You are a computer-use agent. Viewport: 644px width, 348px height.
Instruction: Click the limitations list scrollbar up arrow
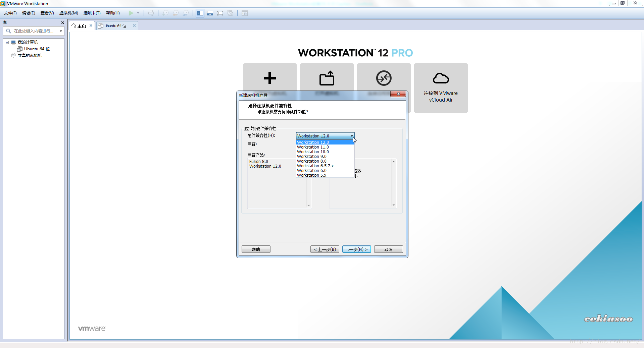394,162
